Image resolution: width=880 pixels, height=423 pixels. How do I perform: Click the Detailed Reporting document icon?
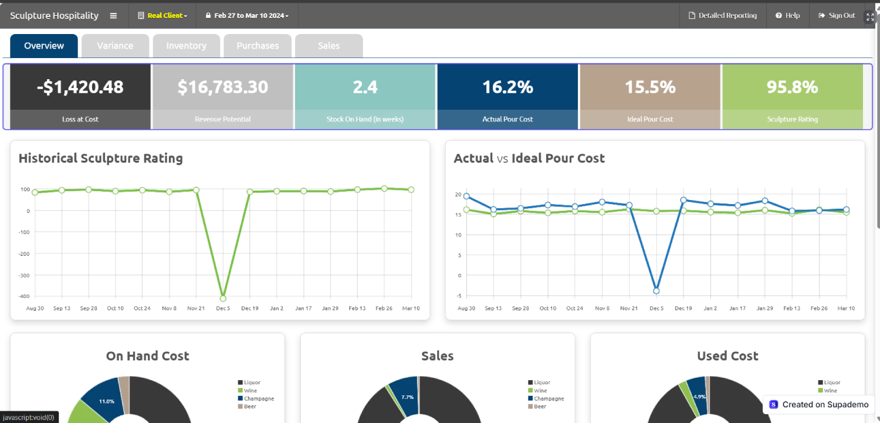(x=692, y=16)
